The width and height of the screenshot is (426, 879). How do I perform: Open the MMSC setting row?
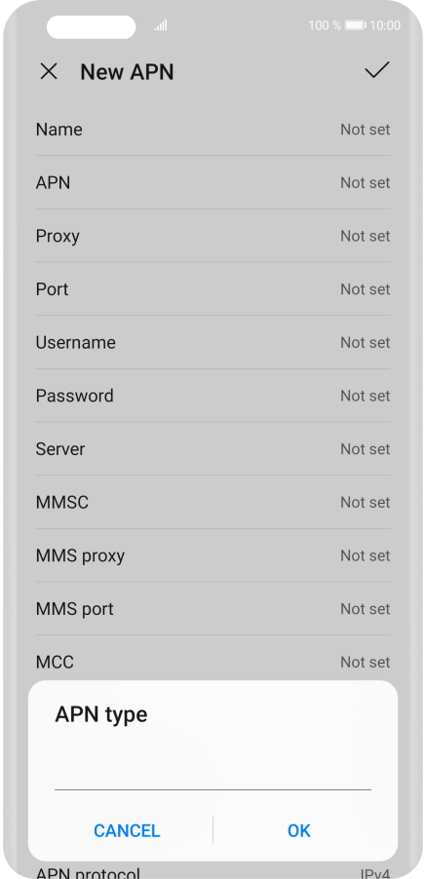[213, 502]
